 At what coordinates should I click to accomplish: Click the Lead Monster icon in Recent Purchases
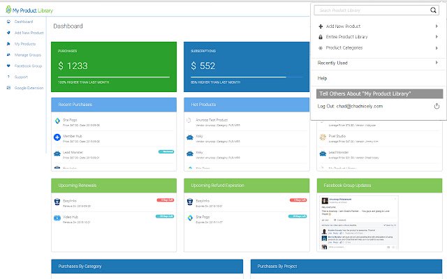(x=57, y=153)
